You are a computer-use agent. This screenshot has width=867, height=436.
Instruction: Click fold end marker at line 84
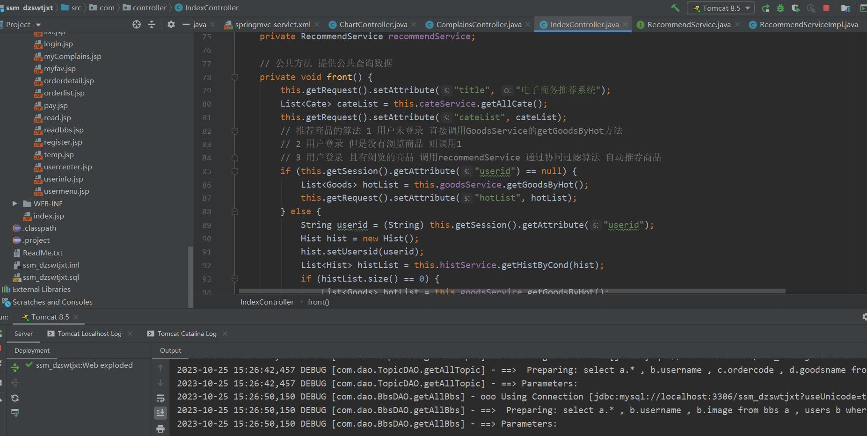coord(235,158)
